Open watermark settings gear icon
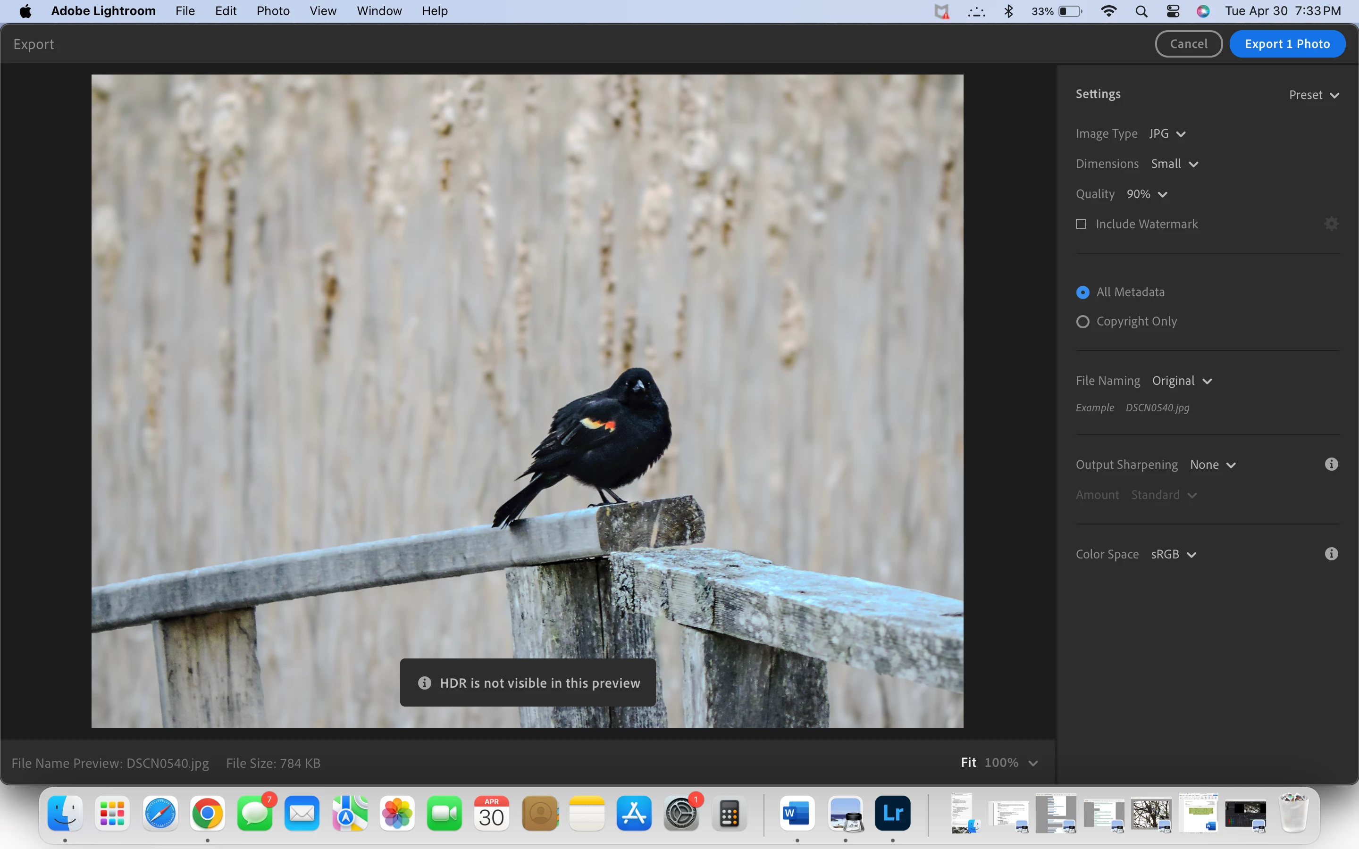This screenshot has height=849, width=1359. click(x=1331, y=224)
